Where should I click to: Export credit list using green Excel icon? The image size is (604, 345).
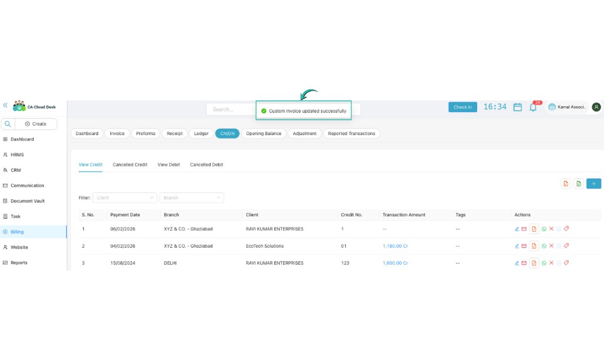(579, 183)
